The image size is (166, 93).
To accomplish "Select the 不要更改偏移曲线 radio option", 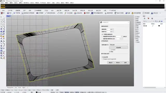I will coord(102,34).
